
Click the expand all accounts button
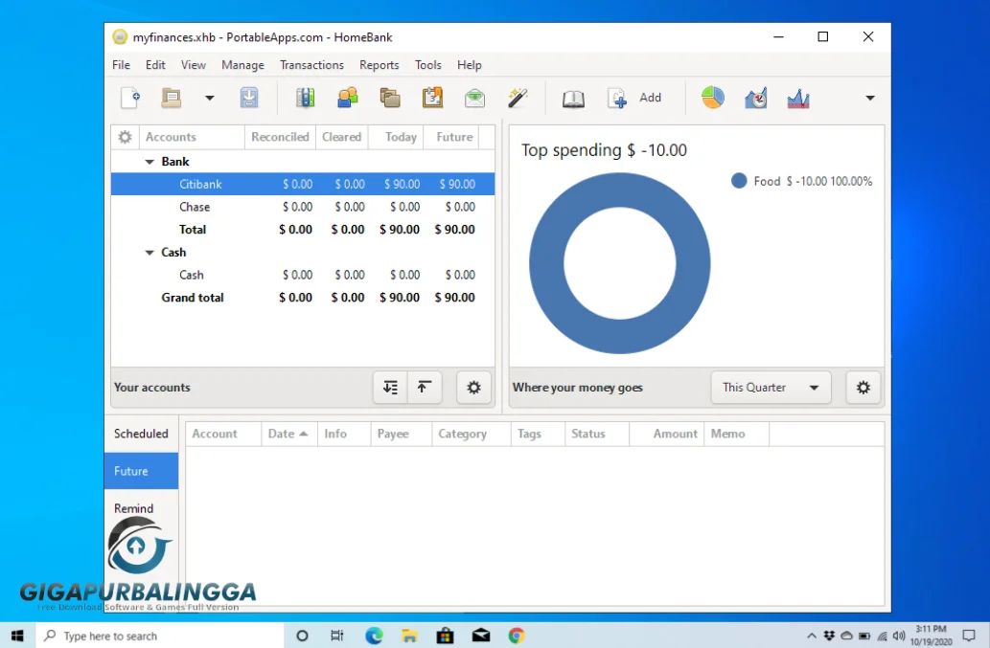[x=390, y=388]
